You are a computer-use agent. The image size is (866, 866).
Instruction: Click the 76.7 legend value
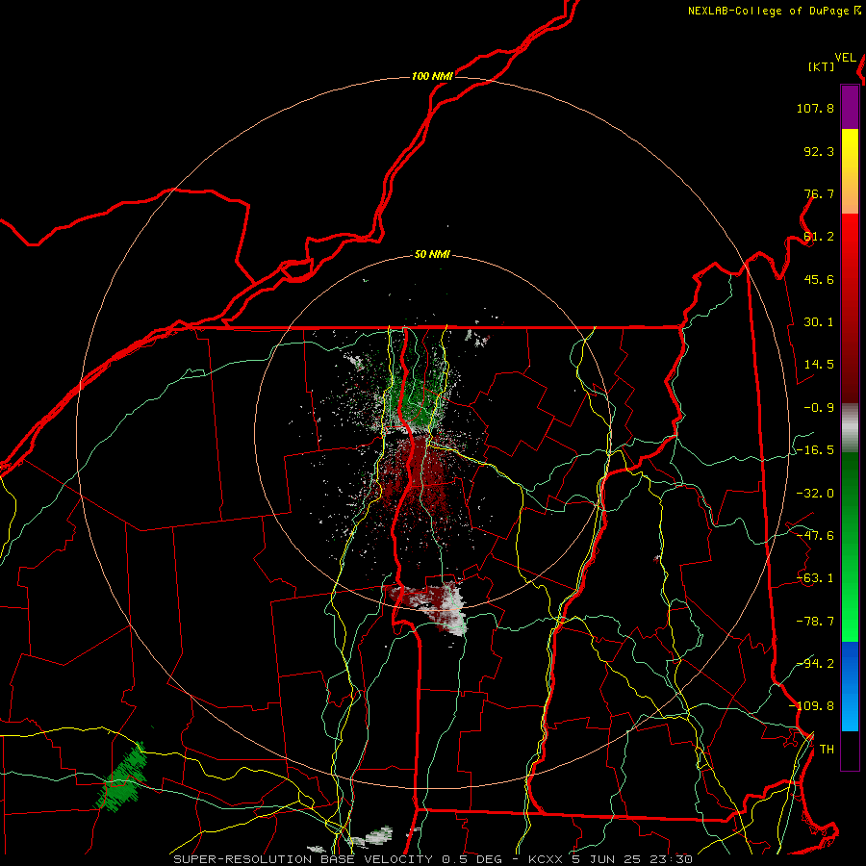(819, 193)
